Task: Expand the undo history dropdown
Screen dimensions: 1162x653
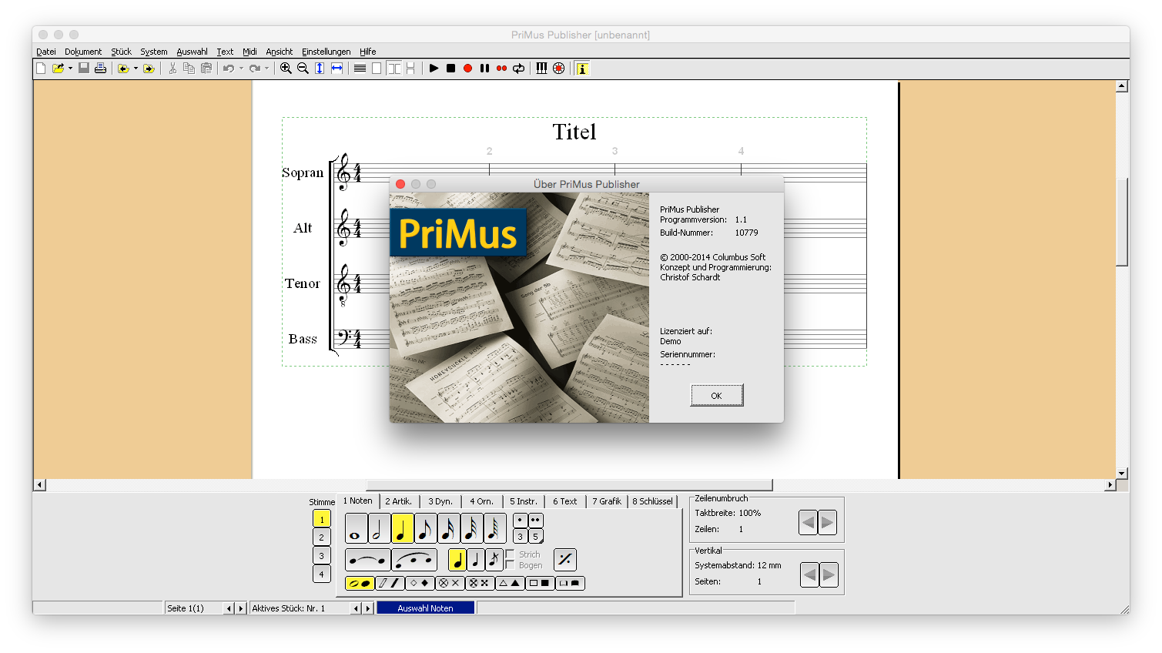Action: 241,68
